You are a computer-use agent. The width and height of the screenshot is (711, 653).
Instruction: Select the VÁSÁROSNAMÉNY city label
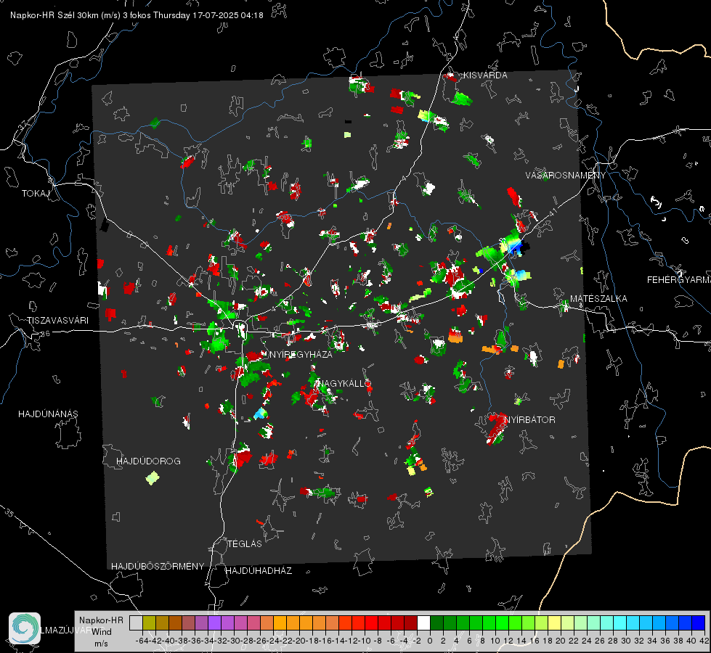pyautogui.click(x=566, y=175)
